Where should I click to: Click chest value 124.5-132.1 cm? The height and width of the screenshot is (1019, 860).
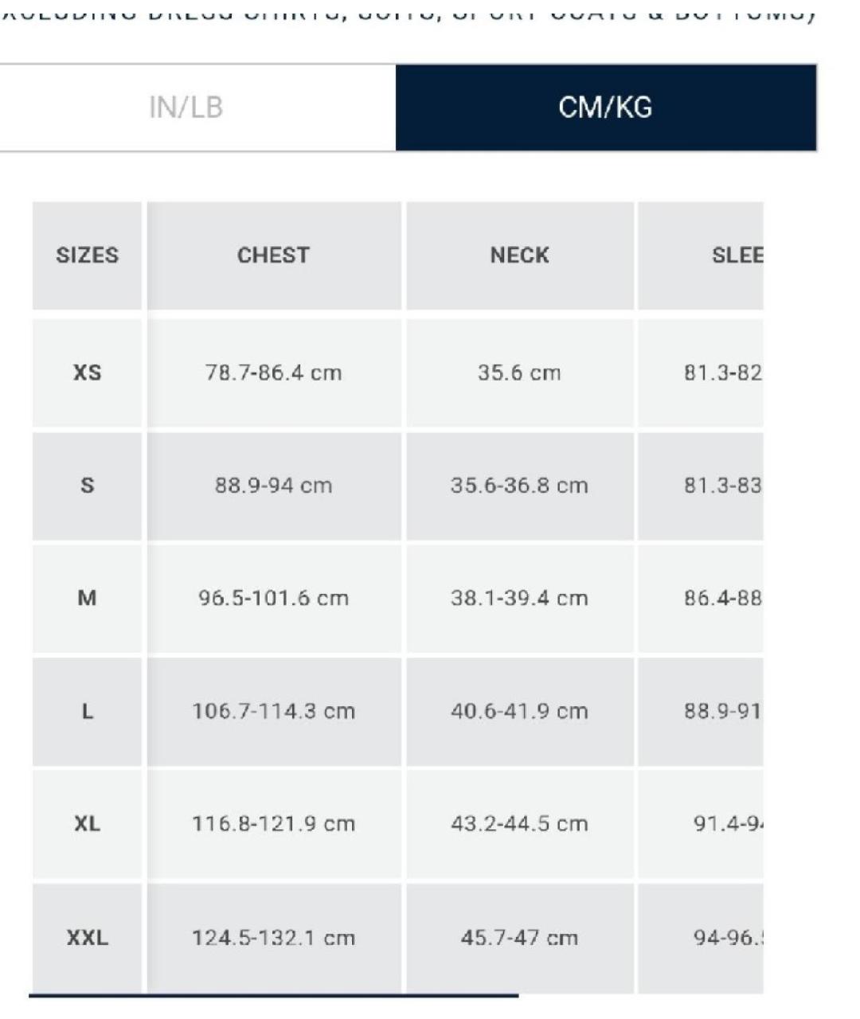(273, 938)
